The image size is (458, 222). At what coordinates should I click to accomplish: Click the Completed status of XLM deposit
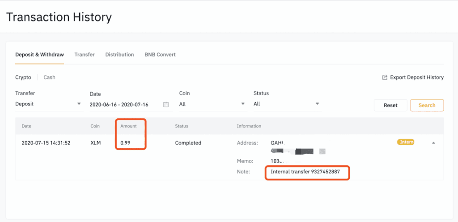click(188, 143)
